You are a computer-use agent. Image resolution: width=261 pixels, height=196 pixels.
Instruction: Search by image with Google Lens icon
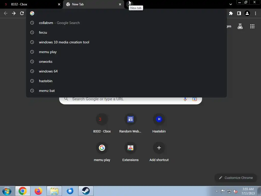[x=194, y=99]
